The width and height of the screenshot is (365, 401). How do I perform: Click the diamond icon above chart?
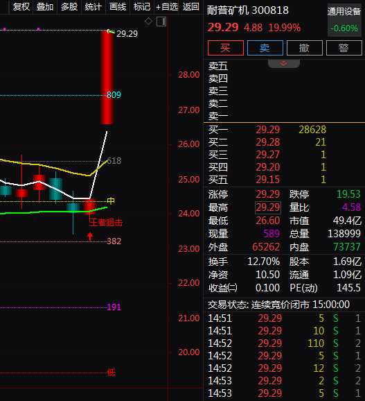[x=148, y=22]
